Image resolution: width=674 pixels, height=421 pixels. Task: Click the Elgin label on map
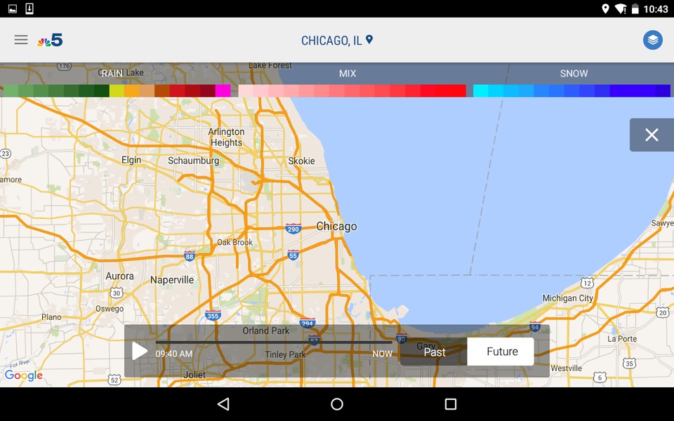[131, 160]
